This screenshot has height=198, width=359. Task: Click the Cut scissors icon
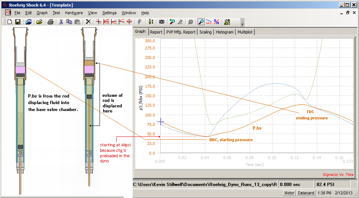[x=61, y=22]
